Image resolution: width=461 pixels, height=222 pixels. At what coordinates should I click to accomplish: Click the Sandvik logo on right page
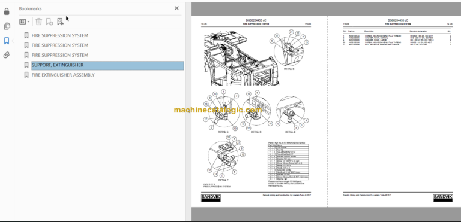tap(443, 197)
